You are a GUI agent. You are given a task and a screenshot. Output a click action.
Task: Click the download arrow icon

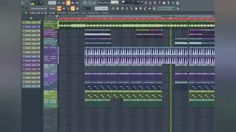pyautogui.click(x=178, y=3)
